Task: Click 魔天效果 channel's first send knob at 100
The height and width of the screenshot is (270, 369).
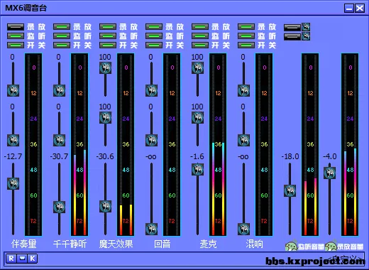Action: coord(105,68)
